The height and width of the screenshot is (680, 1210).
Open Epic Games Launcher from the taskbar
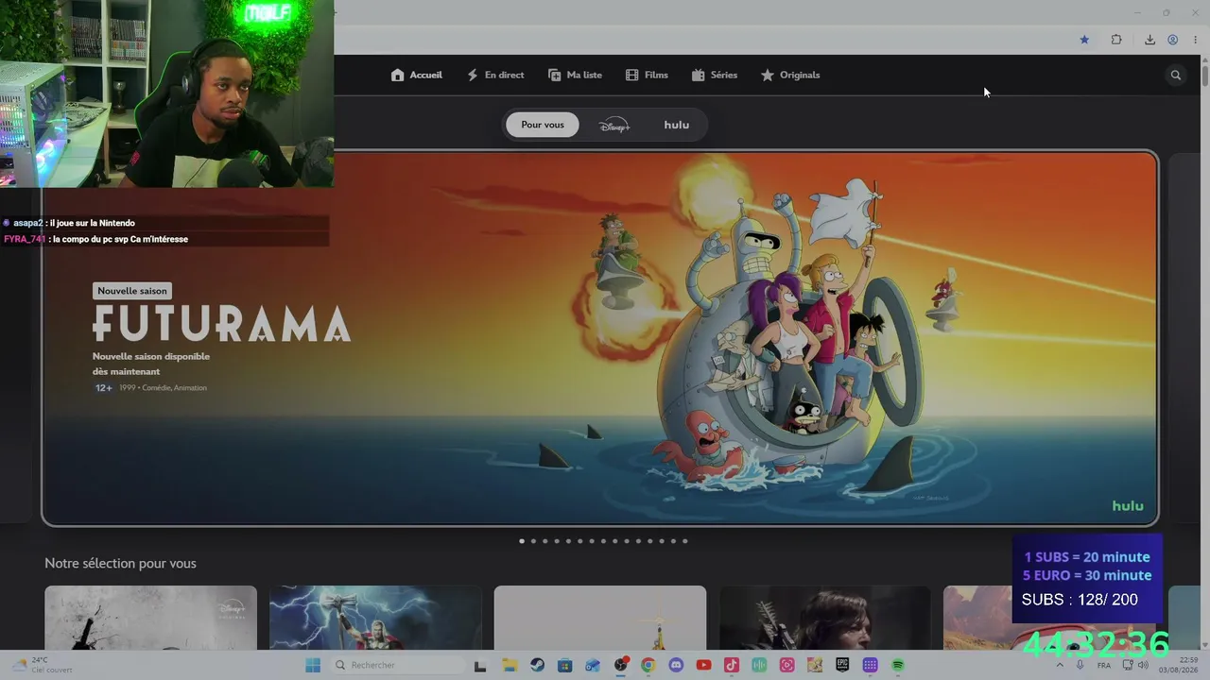pyautogui.click(x=842, y=665)
